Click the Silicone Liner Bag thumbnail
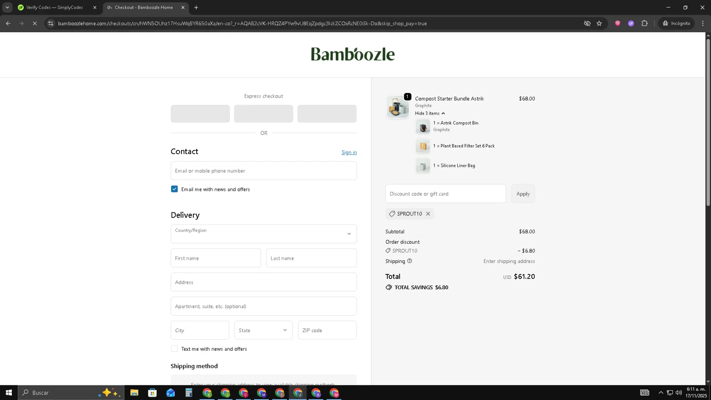Viewport: 711px width, 400px height. coord(423,166)
